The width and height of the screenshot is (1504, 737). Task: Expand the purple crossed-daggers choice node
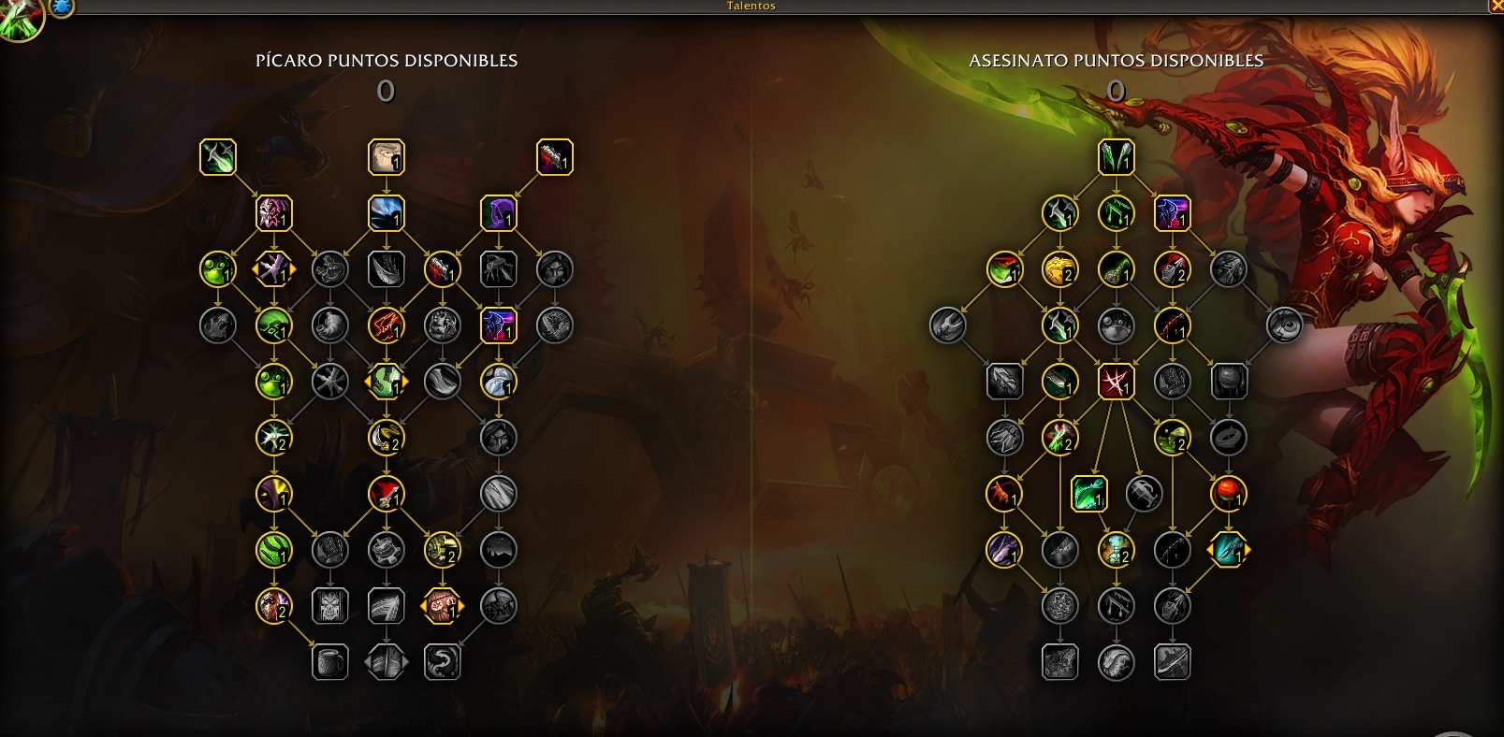(274, 269)
